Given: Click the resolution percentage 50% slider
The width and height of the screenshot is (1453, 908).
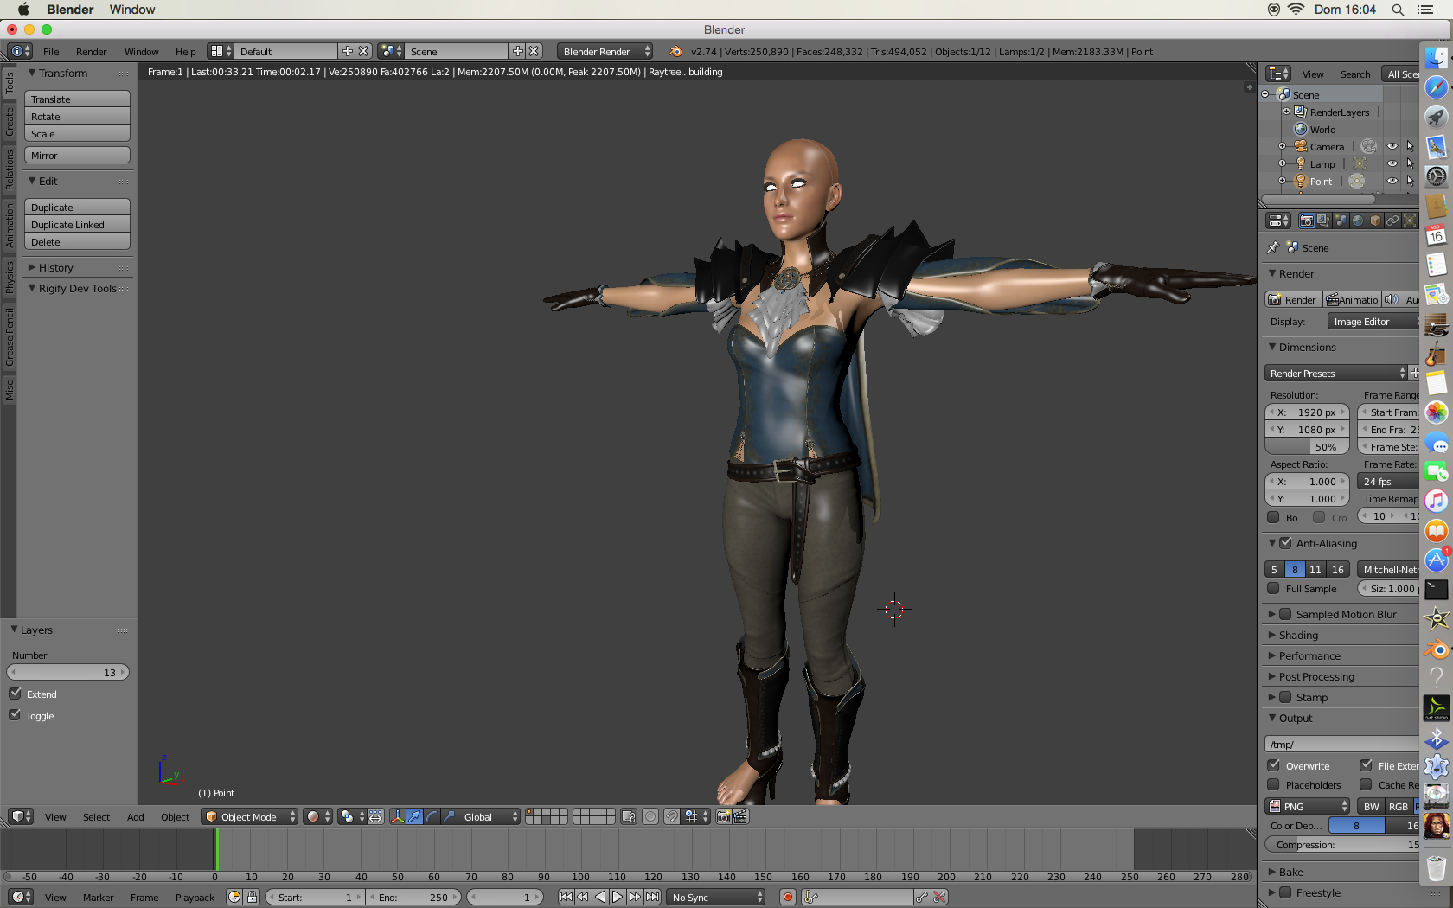Looking at the screenshot, I should click(x=1307, y=447).
